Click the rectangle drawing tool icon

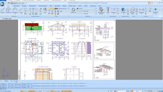(25, 8)
